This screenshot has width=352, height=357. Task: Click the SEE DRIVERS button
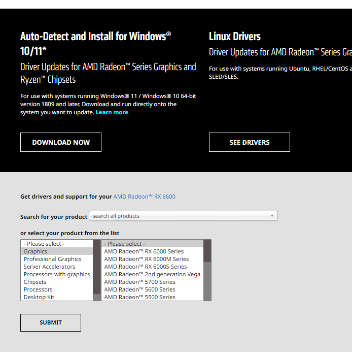tap(250, 142)
